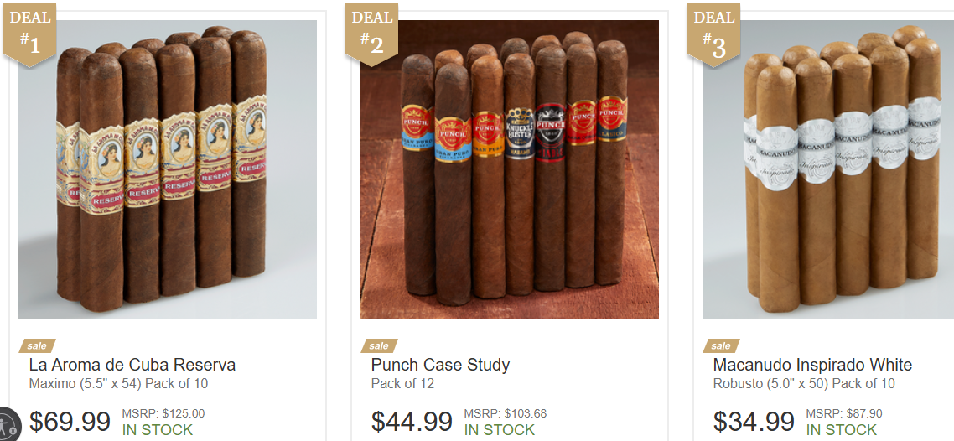Click the sale tag above La Aroma de Cuba
Viewport: 954px width, 441px height.
click(37, 345)
